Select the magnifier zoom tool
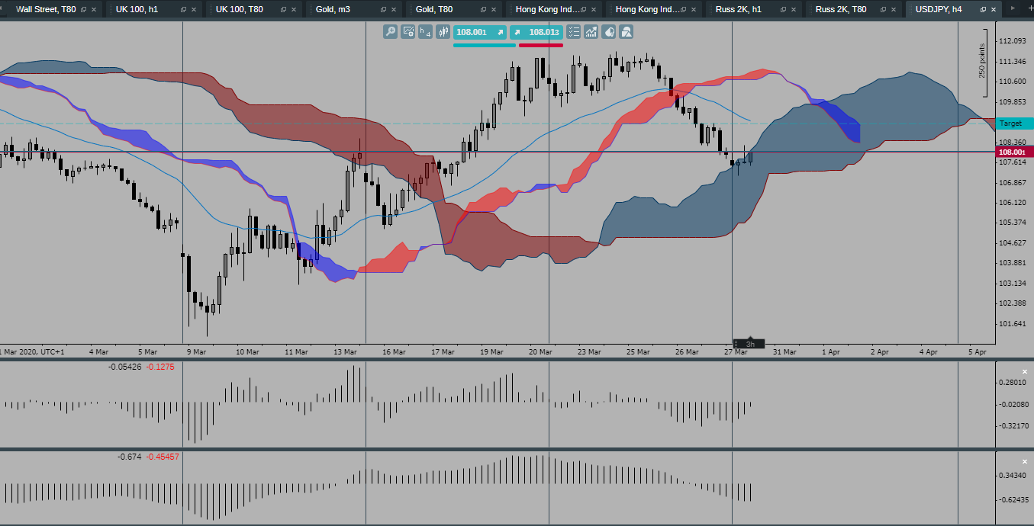This screenshot has width=1034, height=526. [x=389, y=32]
